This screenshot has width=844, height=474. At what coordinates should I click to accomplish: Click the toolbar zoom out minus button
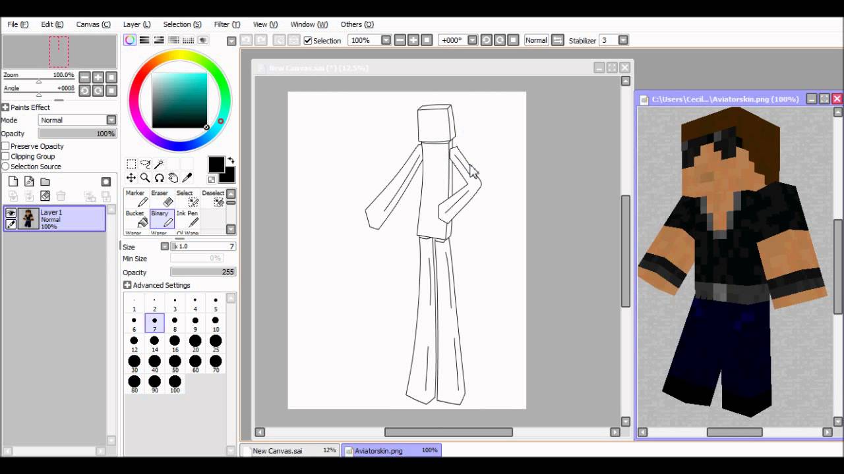[400, 40]
